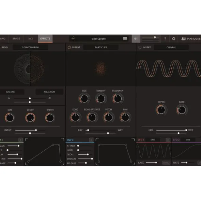Open the Convomorph effect selector
The width and height of the screenshot is (201, 201).
(x=30, y=47)
